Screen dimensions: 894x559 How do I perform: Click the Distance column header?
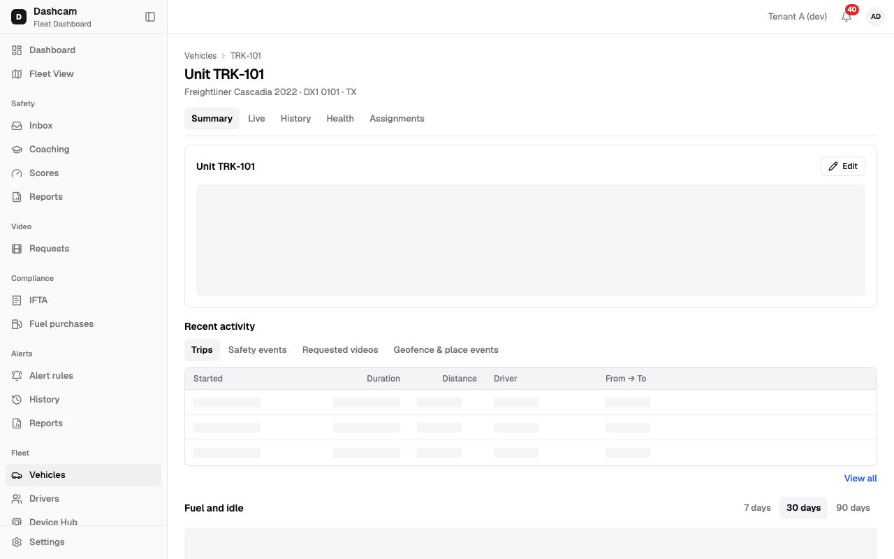460,379
